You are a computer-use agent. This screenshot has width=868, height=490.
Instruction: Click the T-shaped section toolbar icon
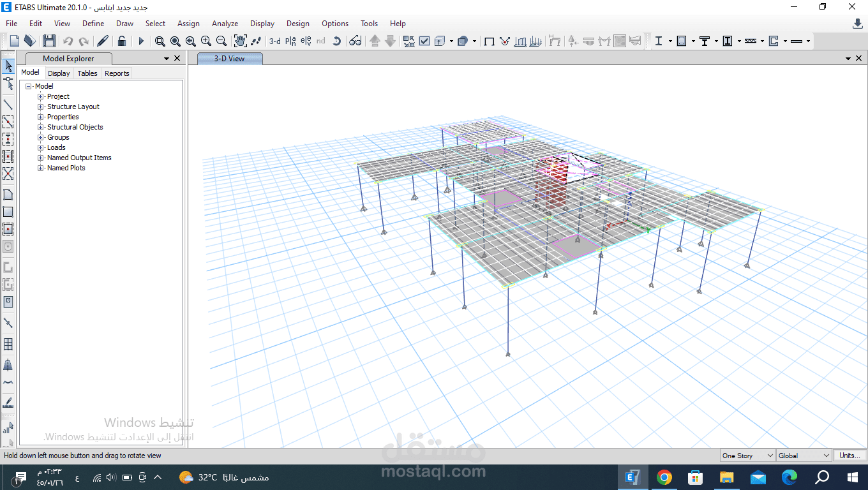point(705,41)
